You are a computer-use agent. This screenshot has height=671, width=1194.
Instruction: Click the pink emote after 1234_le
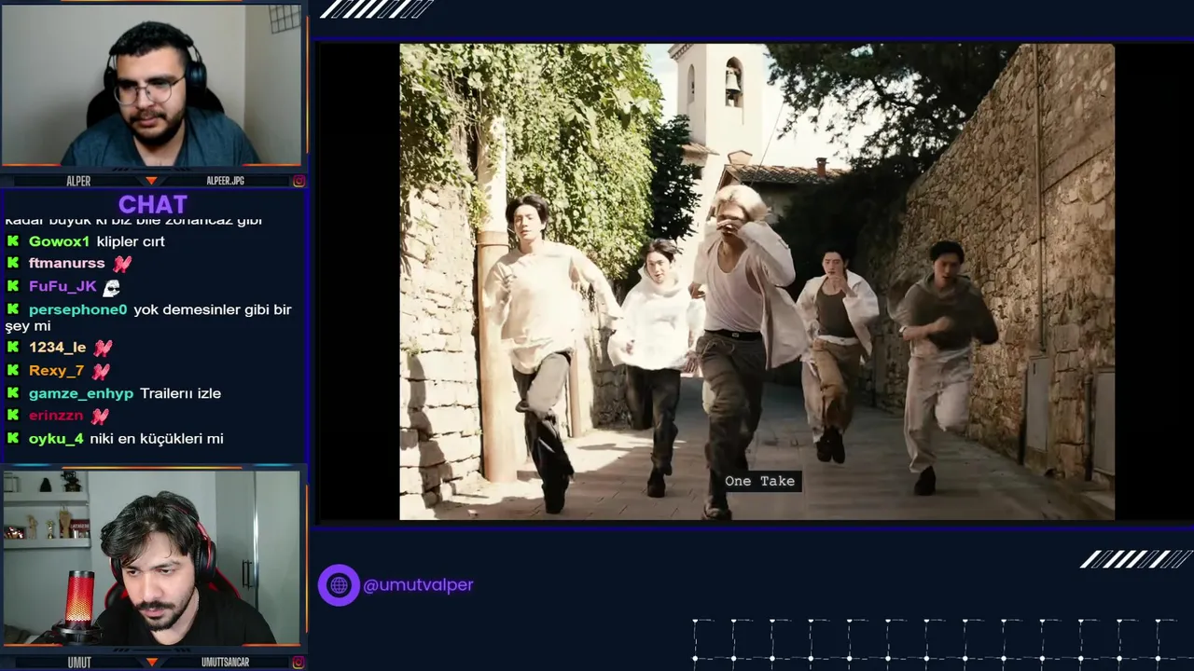(103, 348)
